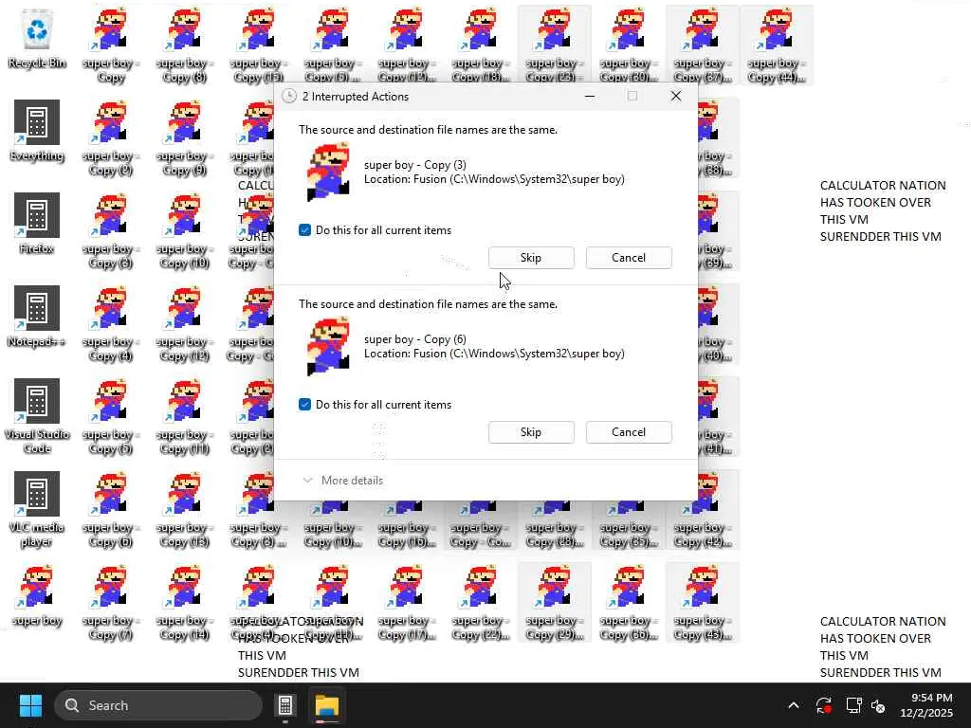Open VLC media player desktop shortcut
971x728 pixels.
[x=37, y=509]
